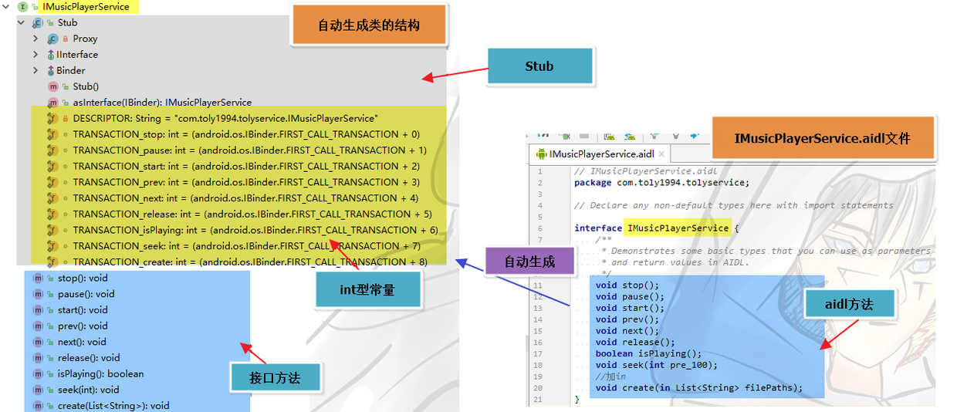Screen dimensions: 957x412
Task: Expand the IInterface node
Action: point(36,55)
